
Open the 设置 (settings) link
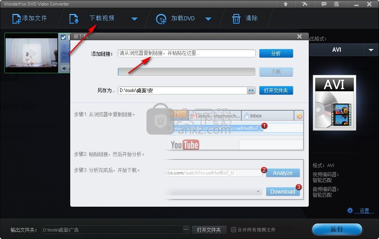click(x=364, y=211)
